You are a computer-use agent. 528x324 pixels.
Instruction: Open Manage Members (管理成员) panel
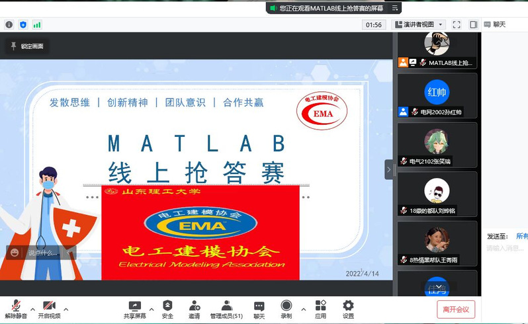click(226, 306)
